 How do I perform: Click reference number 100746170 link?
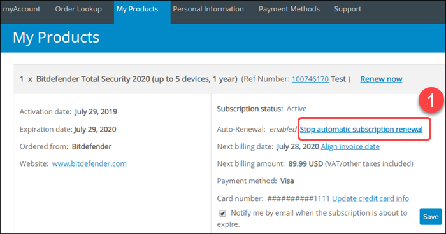coord(310,79)
